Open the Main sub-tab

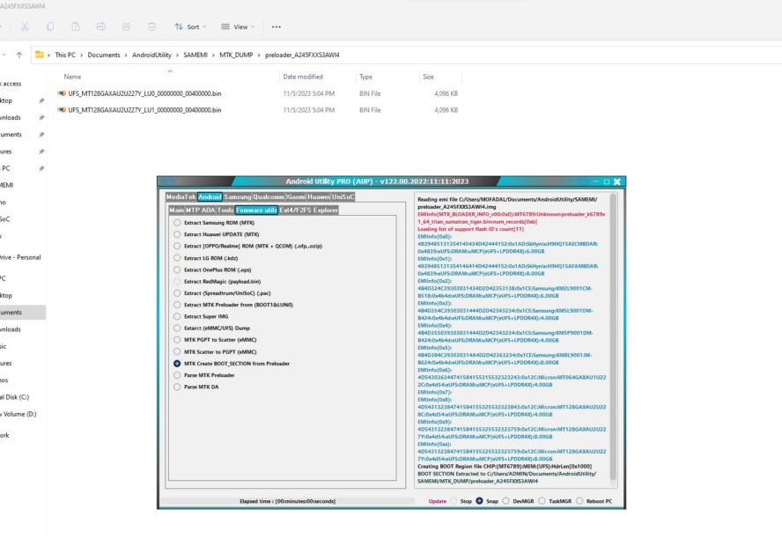pos(176,210)
